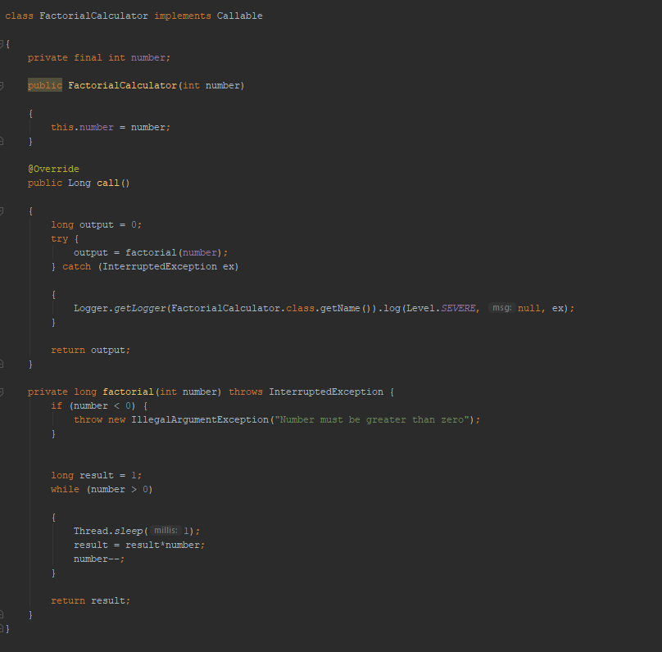The image size is (662, 652).
Task: Collapse the while loop body fold marker
Action: pos(4,516)
